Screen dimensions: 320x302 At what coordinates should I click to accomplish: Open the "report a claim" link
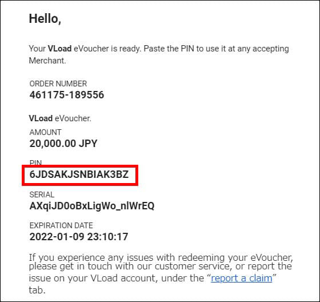tap(241, 279)
